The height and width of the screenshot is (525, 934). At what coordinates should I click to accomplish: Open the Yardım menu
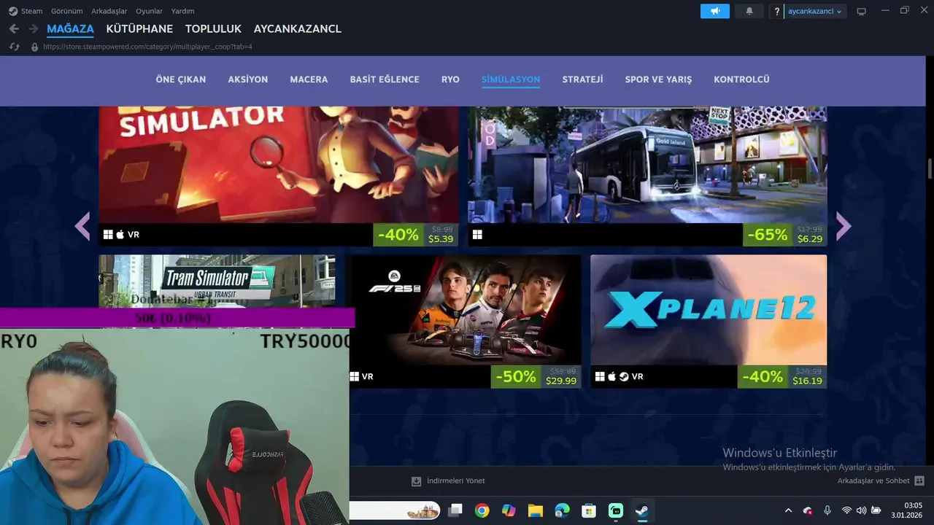pos(182,11)
